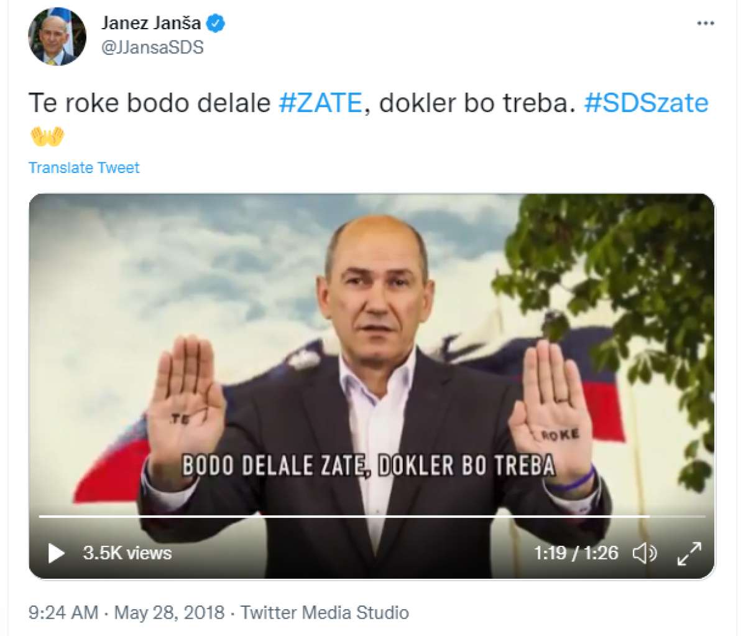The height and width of the screenshot is (636, 746).
Task: Open the Twitter Media Studio source link
Action: coord(325,612)
